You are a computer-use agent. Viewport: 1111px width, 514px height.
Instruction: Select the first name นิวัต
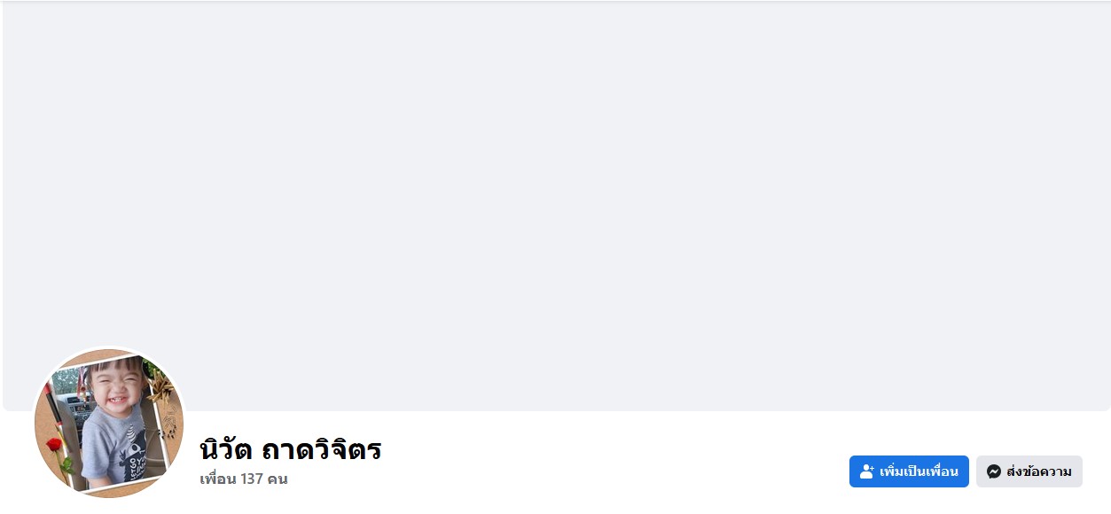tap(226, 449)
